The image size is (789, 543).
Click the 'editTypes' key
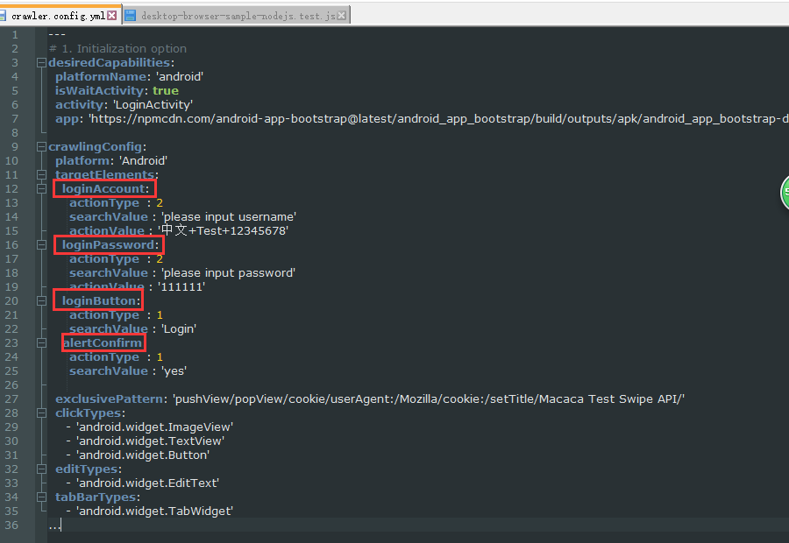click(86, 469)
